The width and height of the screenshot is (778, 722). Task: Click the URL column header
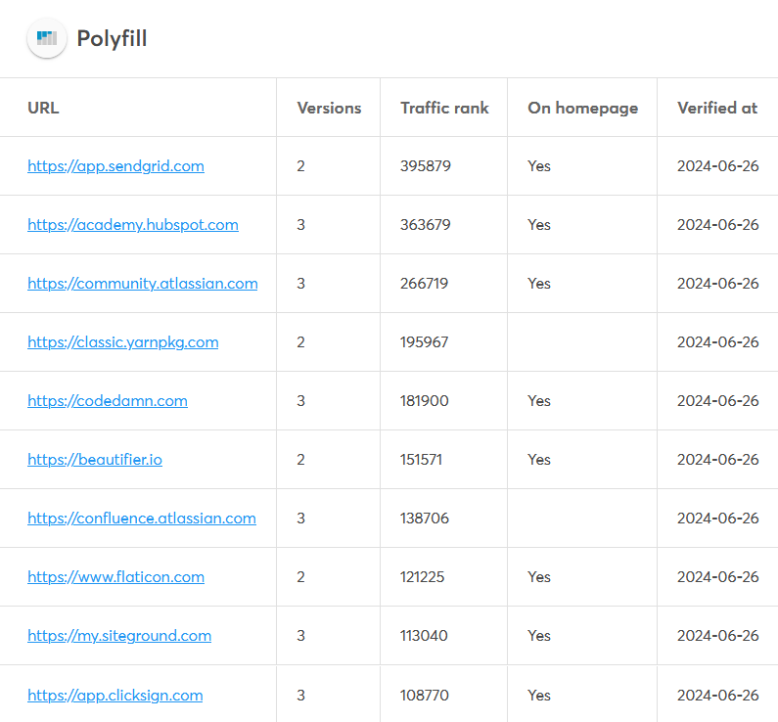coord(43,108)
